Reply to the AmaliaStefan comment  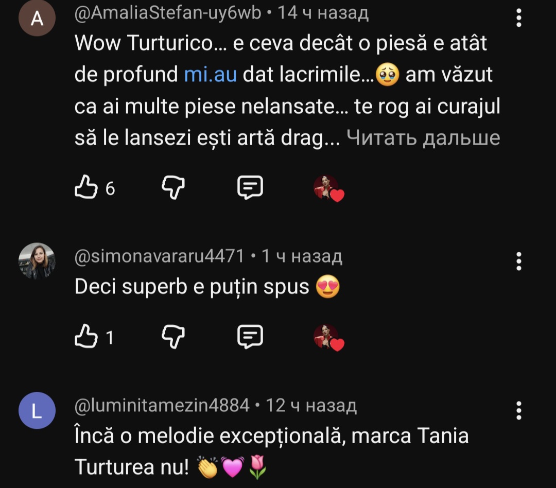250,188
